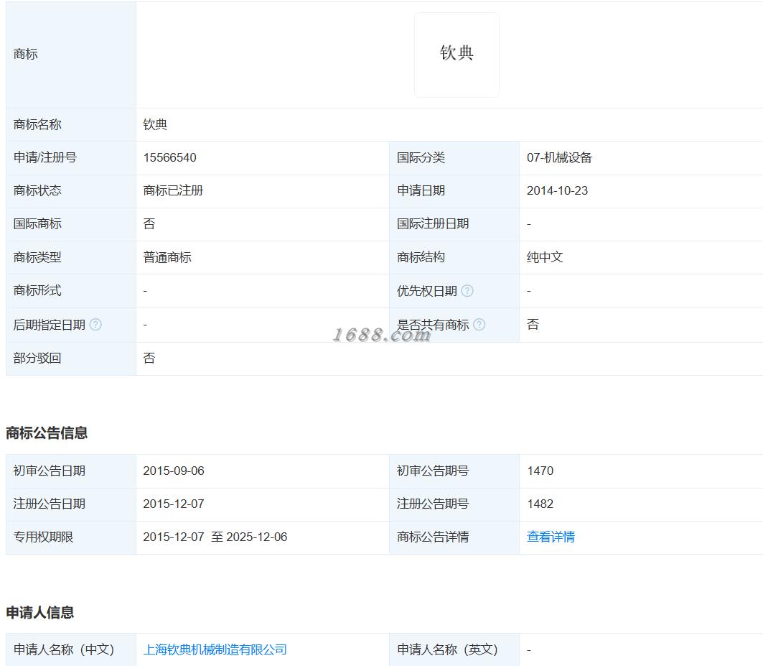The height and width of the screenshot is (666, 763).
Task: Click the 1688.com watermark
Action: tap(382, 335)
